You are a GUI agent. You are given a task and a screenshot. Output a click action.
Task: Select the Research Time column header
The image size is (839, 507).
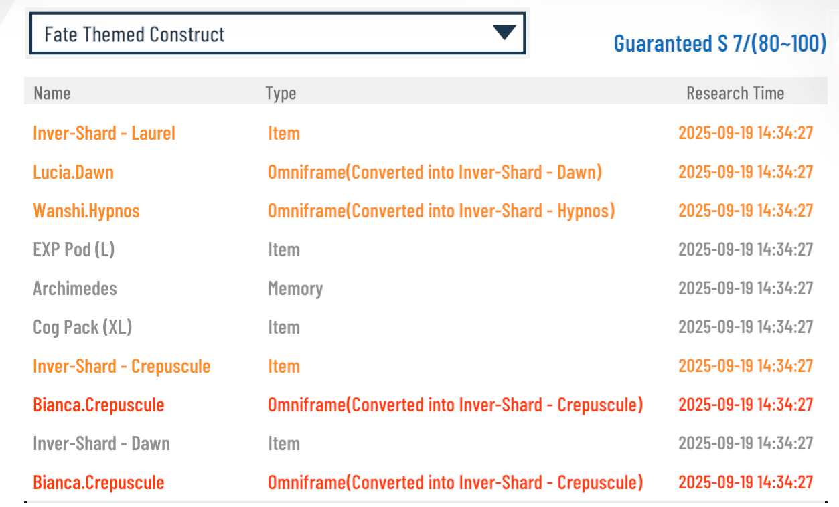point(735,93)
